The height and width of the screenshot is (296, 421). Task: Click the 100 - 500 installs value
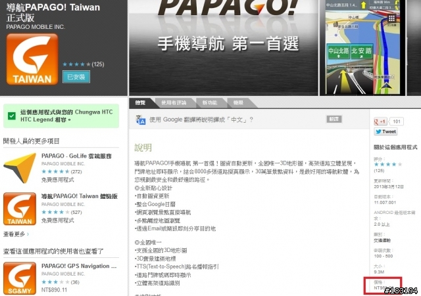384,256
